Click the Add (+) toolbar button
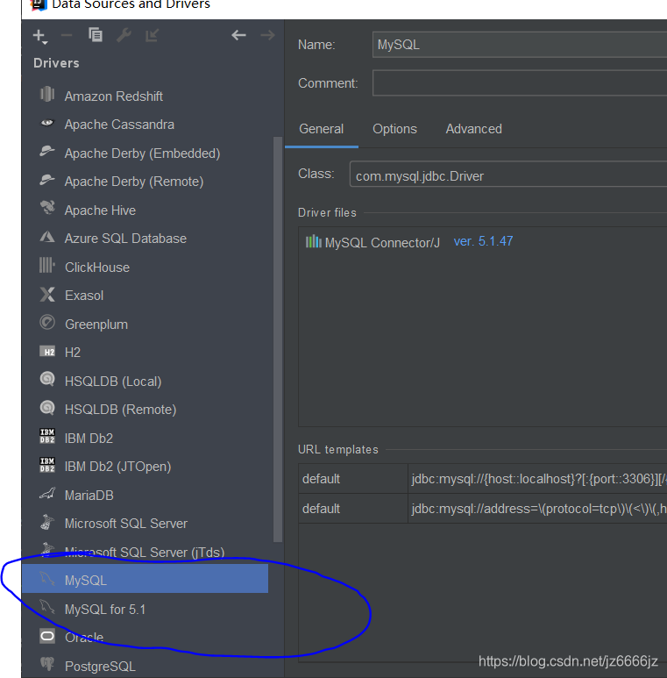Viewport: 667px width, 678px height. [39, 36]
